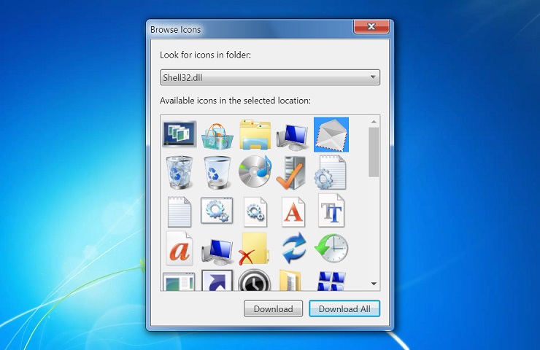This screenshot has height=350, width=540.
Task: Select the shortcut arrow icon in bottom row
Action: coord(217,280)
